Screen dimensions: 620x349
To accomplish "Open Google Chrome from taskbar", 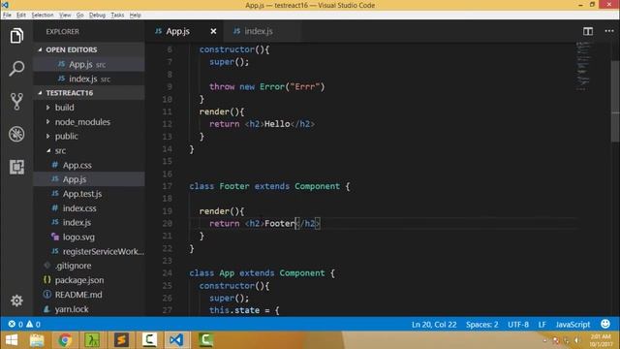I will 65,340.
